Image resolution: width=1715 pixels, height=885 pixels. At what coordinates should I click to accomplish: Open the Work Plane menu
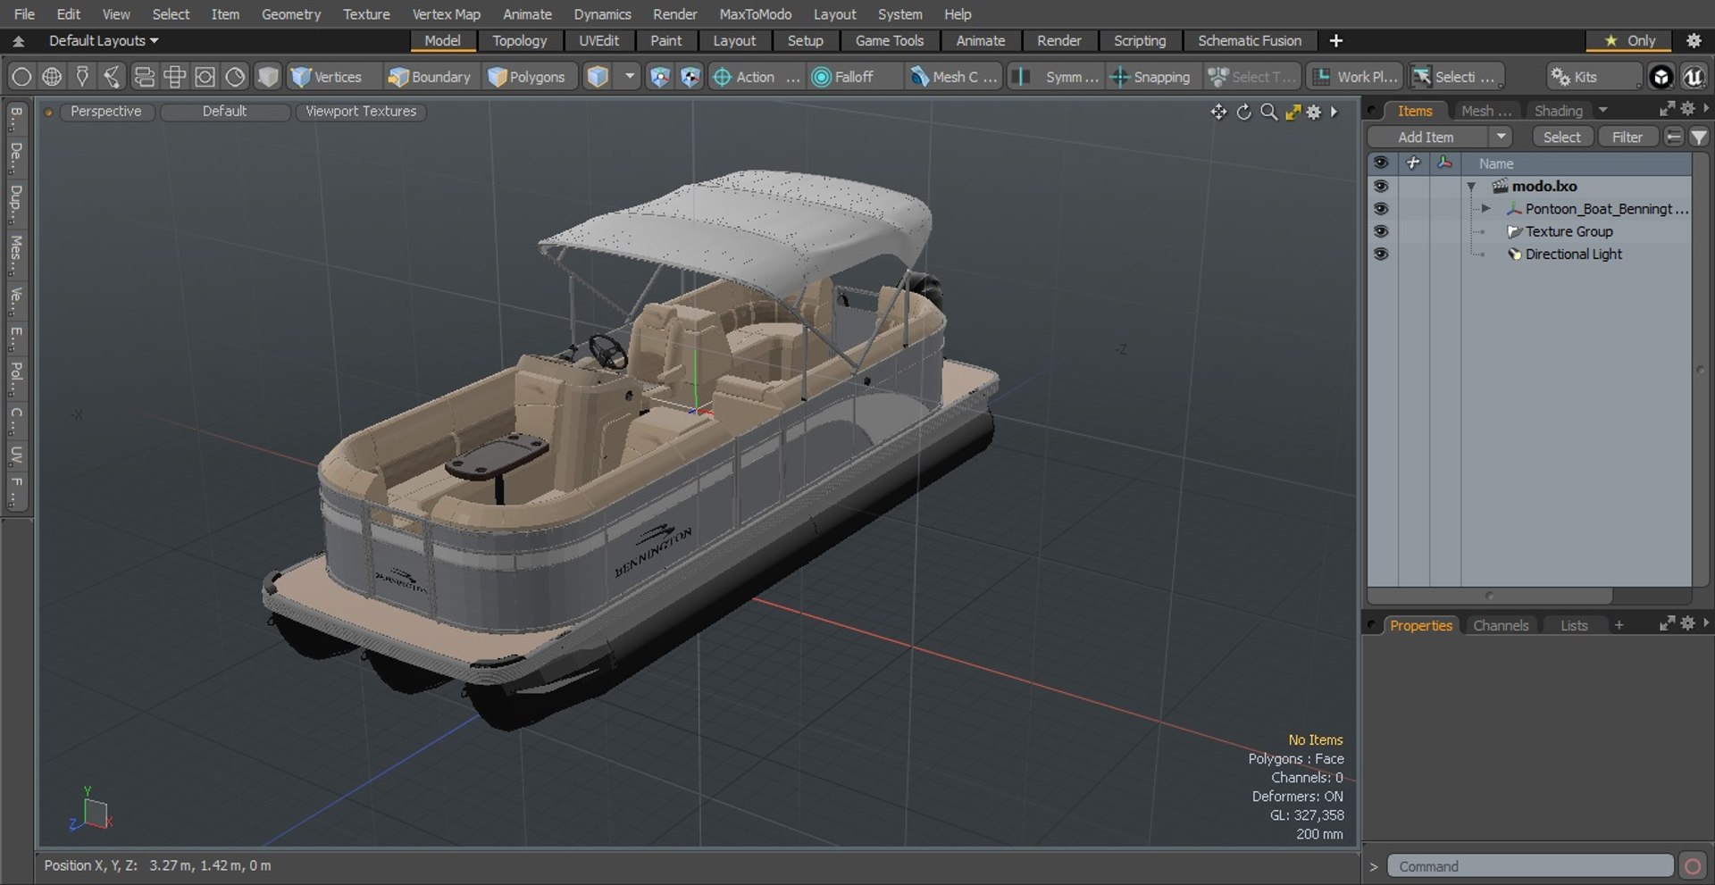click(1355, 77)
